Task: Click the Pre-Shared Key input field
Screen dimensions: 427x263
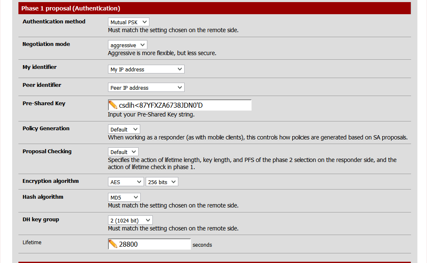Action: (180, 105)
